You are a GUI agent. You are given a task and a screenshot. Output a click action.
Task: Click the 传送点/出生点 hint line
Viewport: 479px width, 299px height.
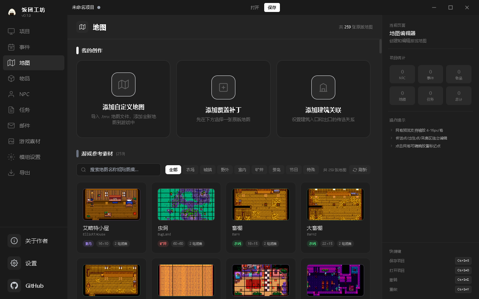[421, 138]
